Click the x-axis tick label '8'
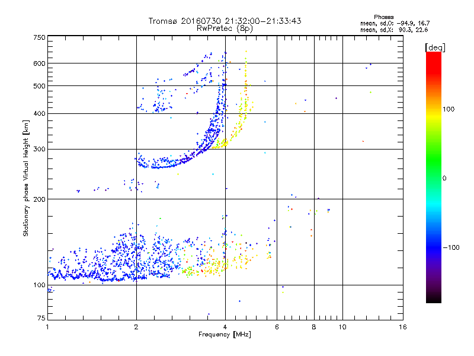Screen dimensions: 474x356 314,327
